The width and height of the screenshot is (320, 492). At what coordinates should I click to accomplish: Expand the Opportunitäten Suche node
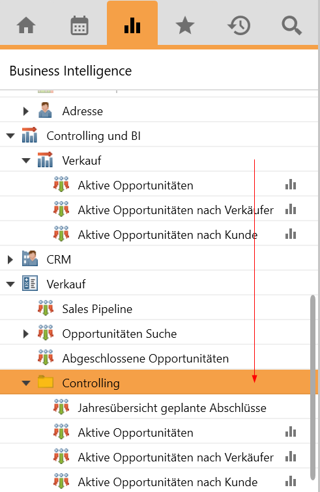tap(26, 334)
